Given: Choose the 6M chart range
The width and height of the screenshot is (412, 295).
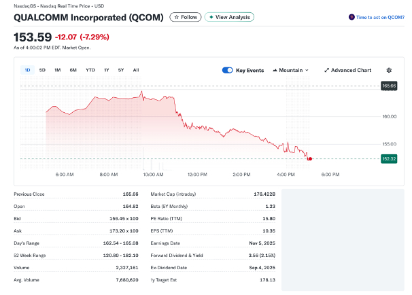Looking at the screenshot, I should (x=73, y=70).
